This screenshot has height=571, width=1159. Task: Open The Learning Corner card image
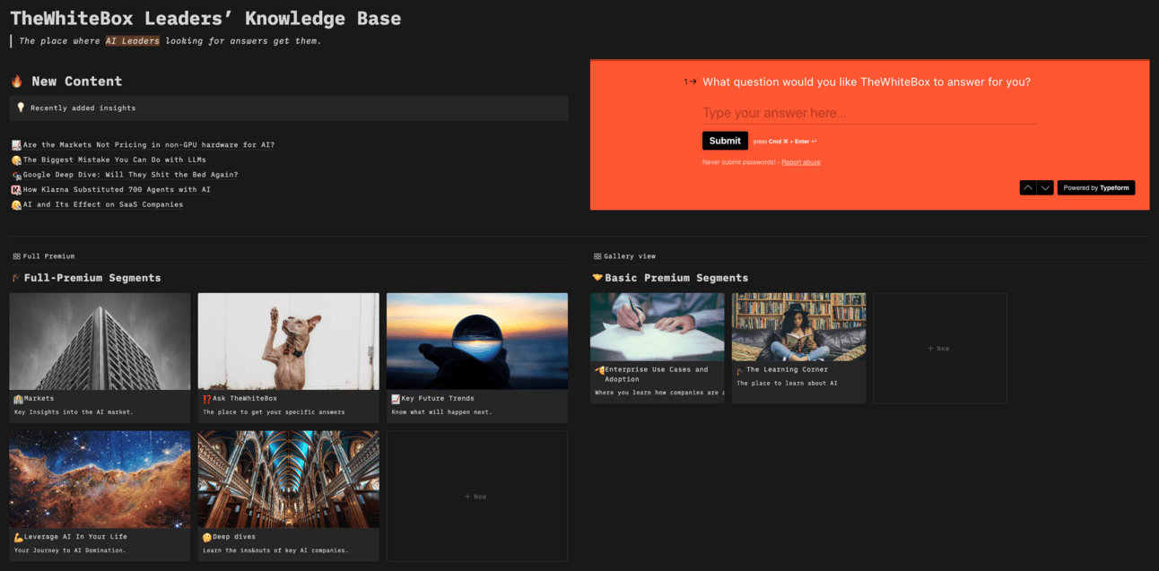[x=798, y=327]
